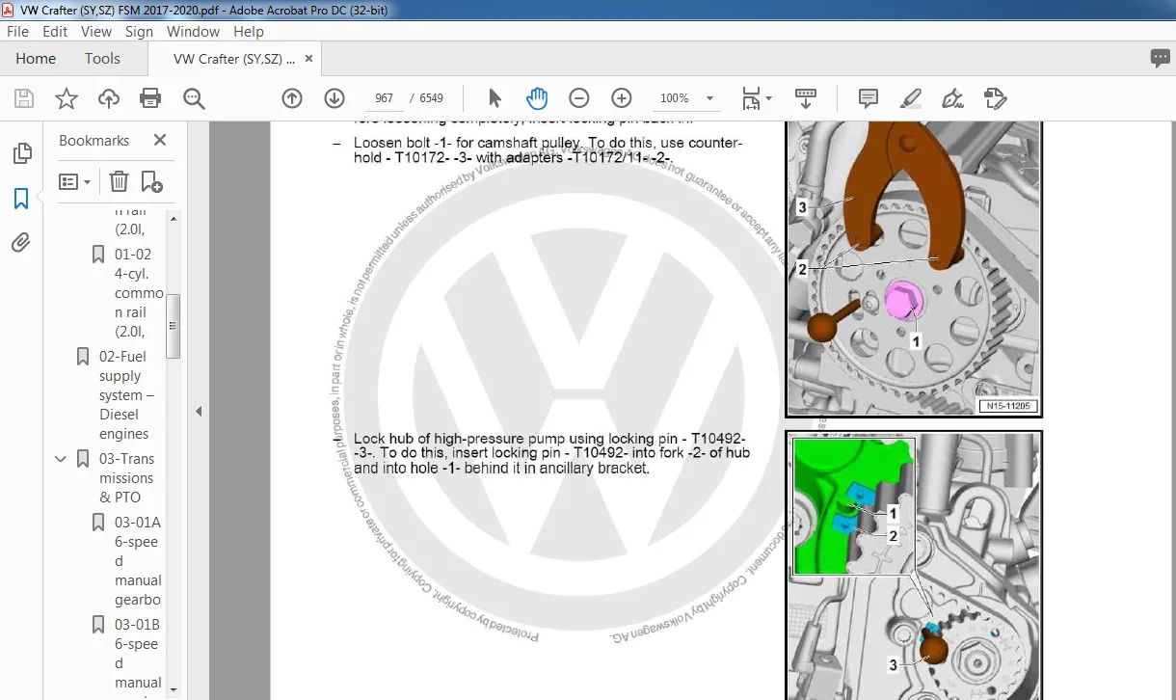
Task: Open the Attachments paperclip panel
Action: pos(21,243)
